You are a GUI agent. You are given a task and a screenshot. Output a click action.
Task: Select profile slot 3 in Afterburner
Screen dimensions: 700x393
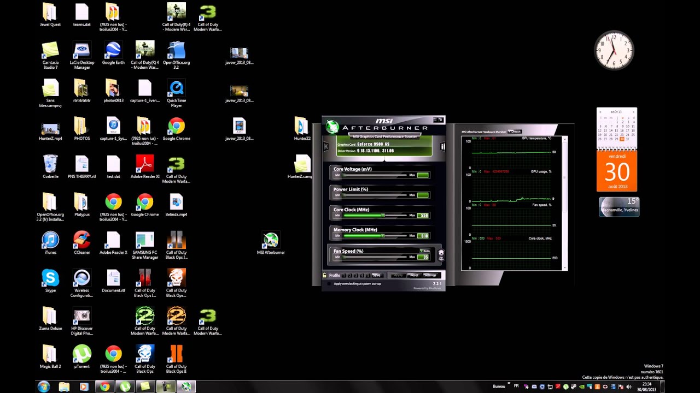(x=356, y=275)
